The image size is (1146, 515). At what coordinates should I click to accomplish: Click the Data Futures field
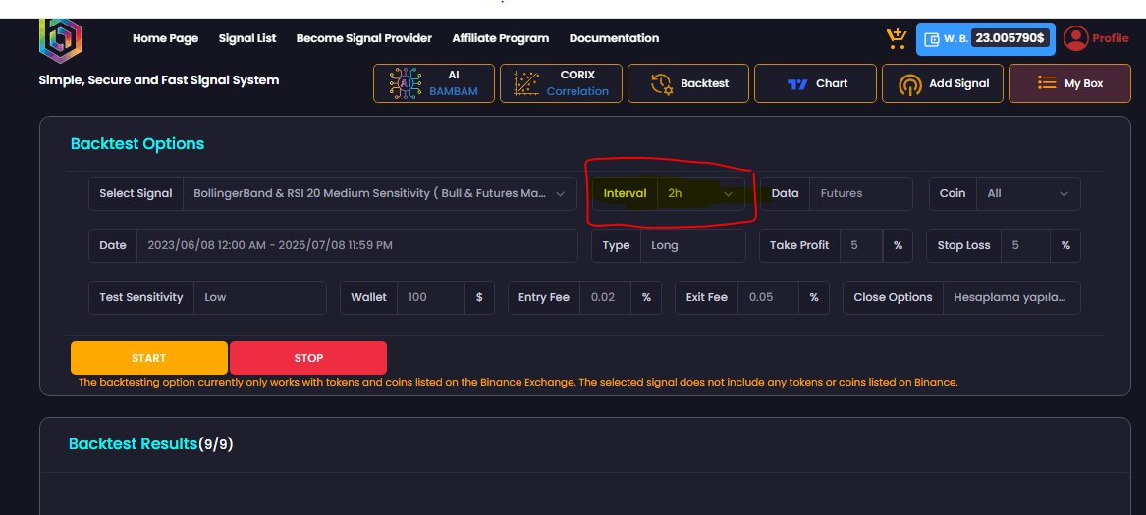tap(860, 193)
